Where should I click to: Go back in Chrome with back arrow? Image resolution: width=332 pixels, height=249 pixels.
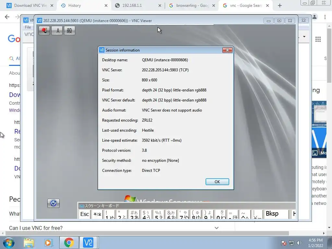point(7,17)
